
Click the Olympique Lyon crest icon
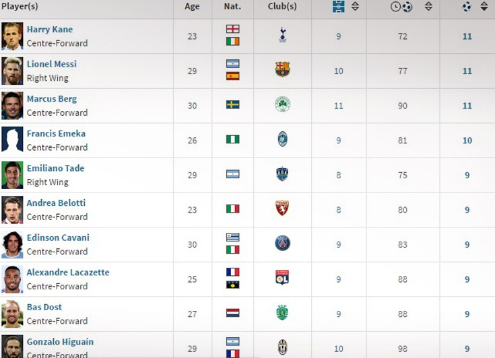[x=282, y=277]
